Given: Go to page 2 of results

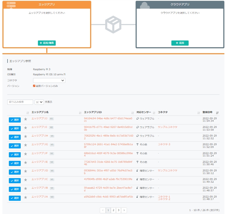Looking at the screenshot, I should [114, 210].
